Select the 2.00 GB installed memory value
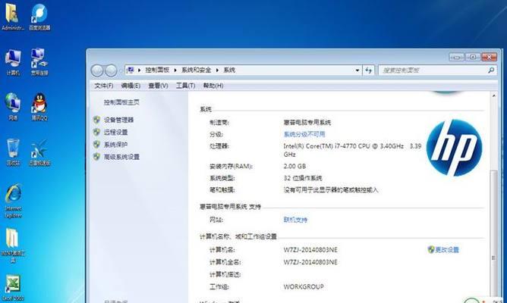507x303 pixels. coord(294,167)
